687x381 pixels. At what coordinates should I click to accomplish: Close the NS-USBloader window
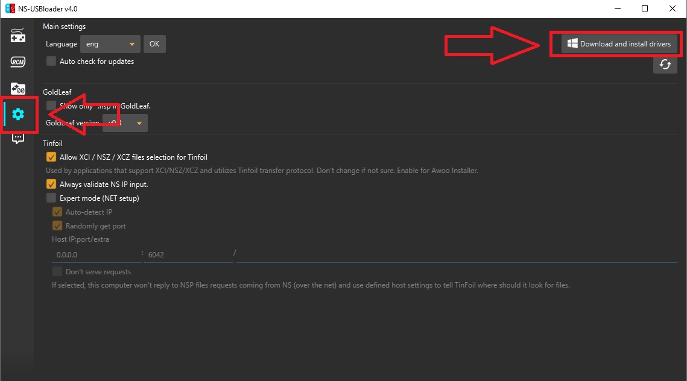tap(672, 9)
